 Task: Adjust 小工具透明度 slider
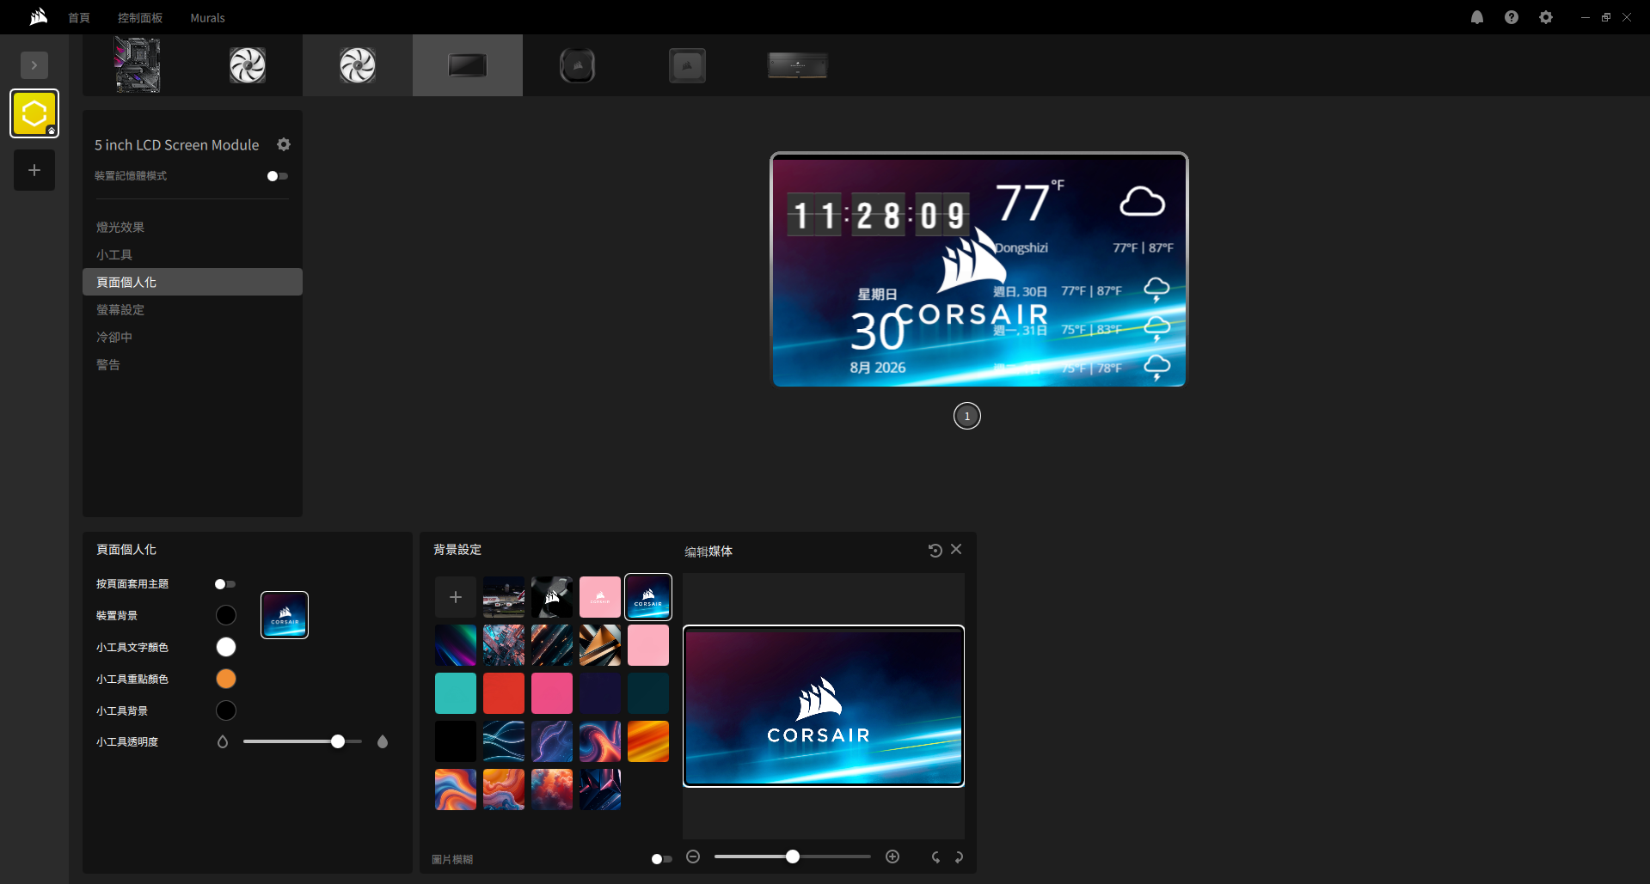coord(303,741)
